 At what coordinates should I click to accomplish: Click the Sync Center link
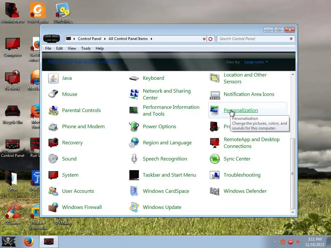(237, 159)
